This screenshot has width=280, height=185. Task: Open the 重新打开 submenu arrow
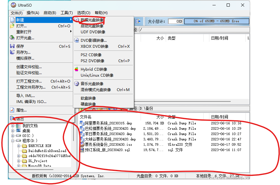[71, 31]
